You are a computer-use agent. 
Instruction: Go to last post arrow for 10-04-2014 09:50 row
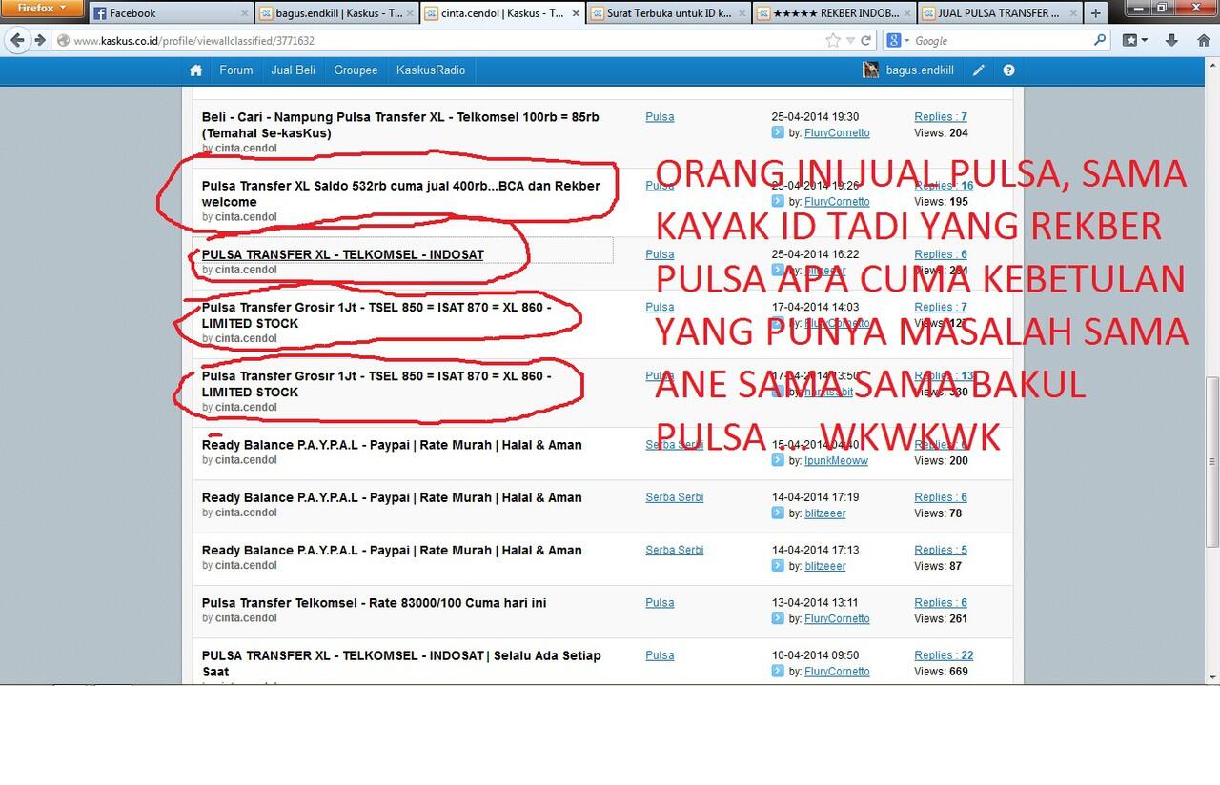coord(778,671)
